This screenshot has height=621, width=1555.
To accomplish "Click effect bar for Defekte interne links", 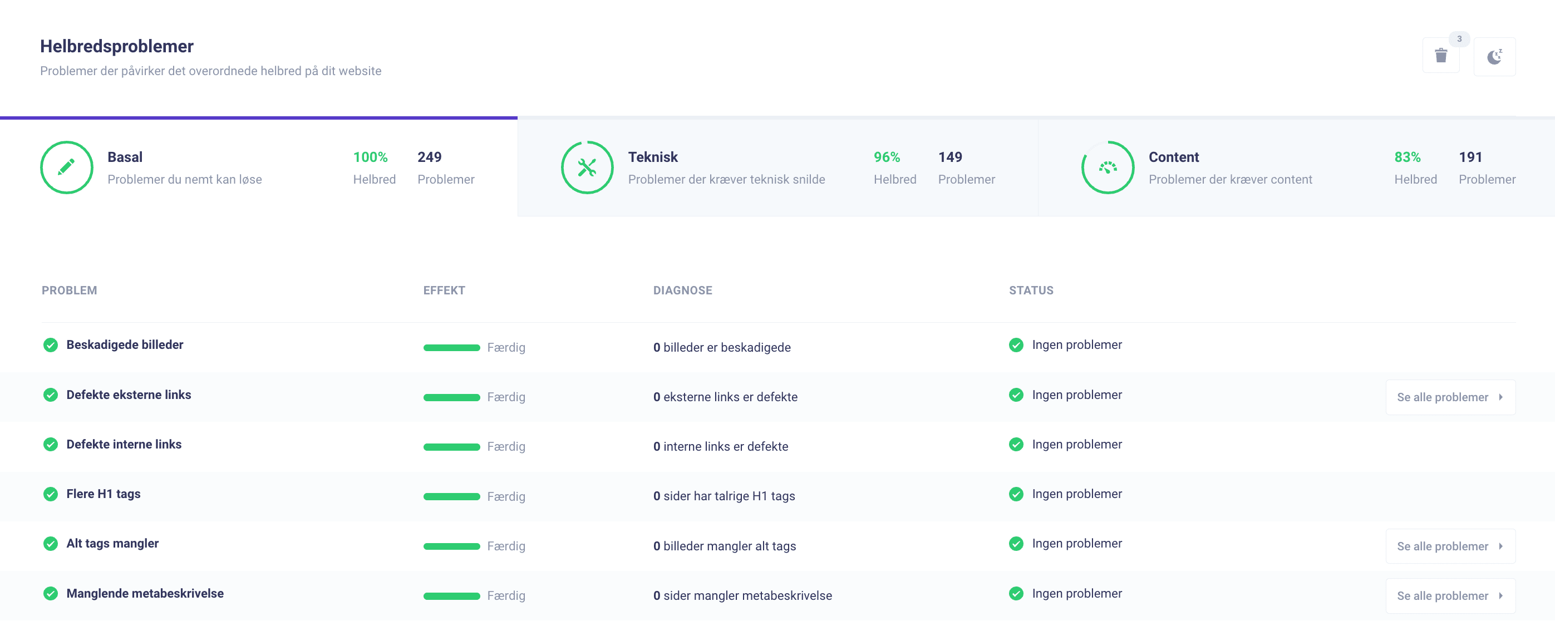I will [x=451, y=447].
